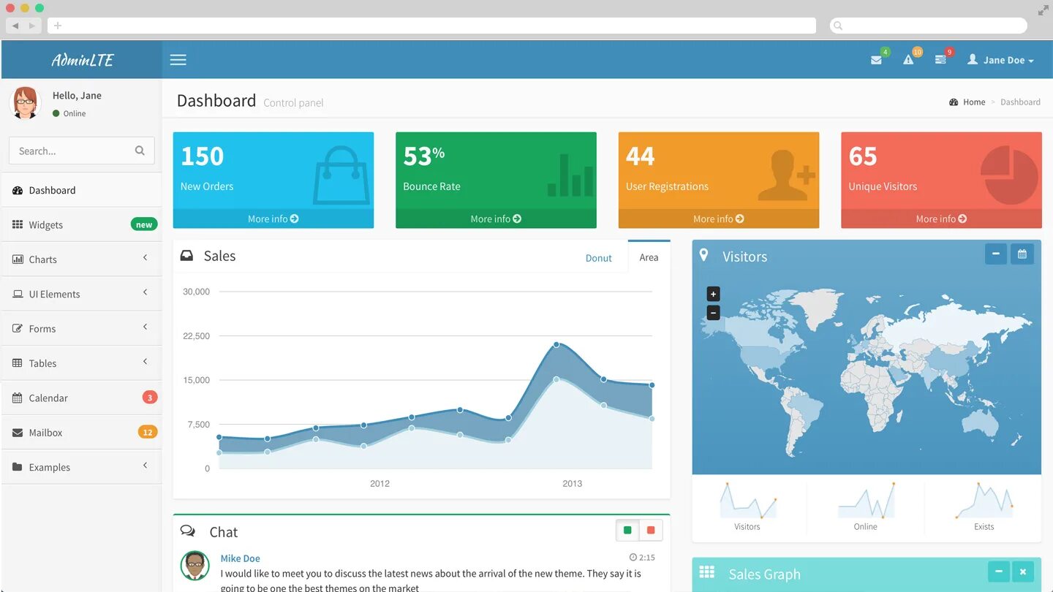
Task: Switch Sales chart to Donut tab
Action: pyautogui.click(x=598, y=258)
